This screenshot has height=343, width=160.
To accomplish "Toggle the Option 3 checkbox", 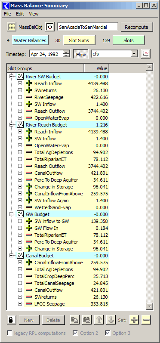I will (108, 333).
